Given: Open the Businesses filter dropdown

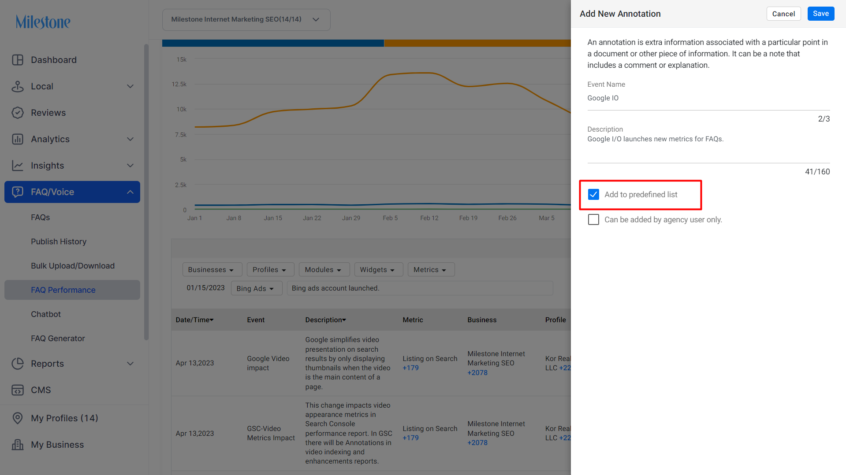Looking at the screenshot, I should pos(212,269).
